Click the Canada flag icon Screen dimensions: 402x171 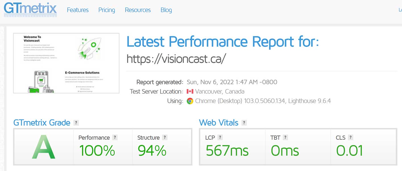click(190, 92)
